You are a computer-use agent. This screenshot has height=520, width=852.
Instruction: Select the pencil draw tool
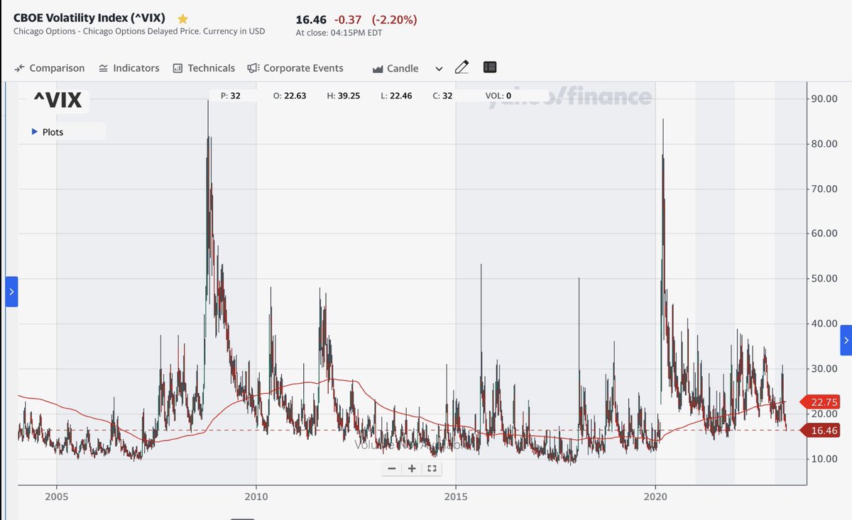461,67
